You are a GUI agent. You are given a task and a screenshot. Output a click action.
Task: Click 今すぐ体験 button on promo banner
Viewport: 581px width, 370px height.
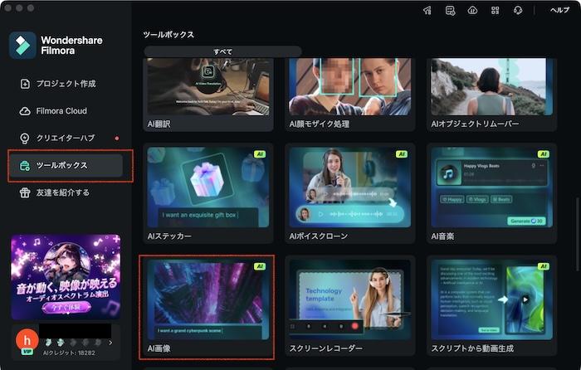pos(66,307)
